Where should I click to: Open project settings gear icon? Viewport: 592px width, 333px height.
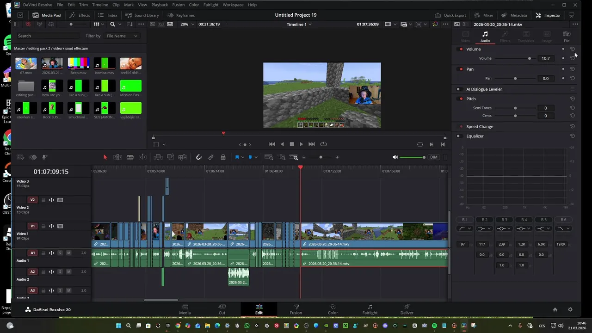570,309
